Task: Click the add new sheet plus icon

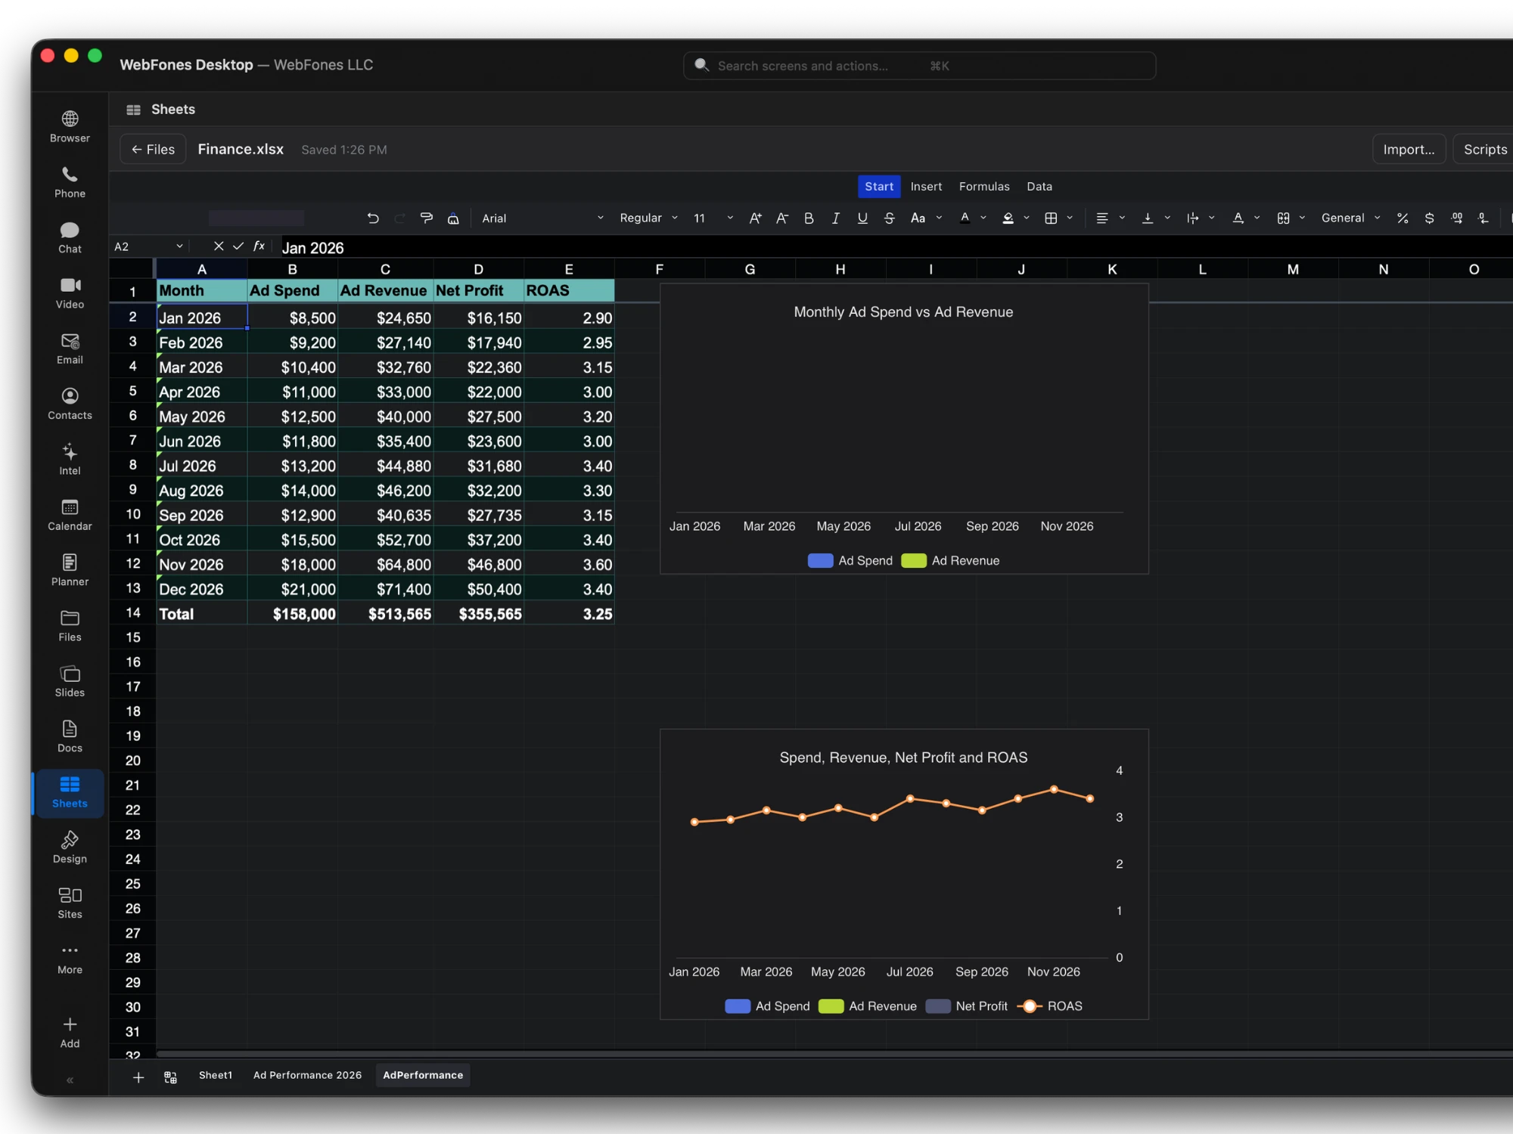Action: tap(138, 1077)
